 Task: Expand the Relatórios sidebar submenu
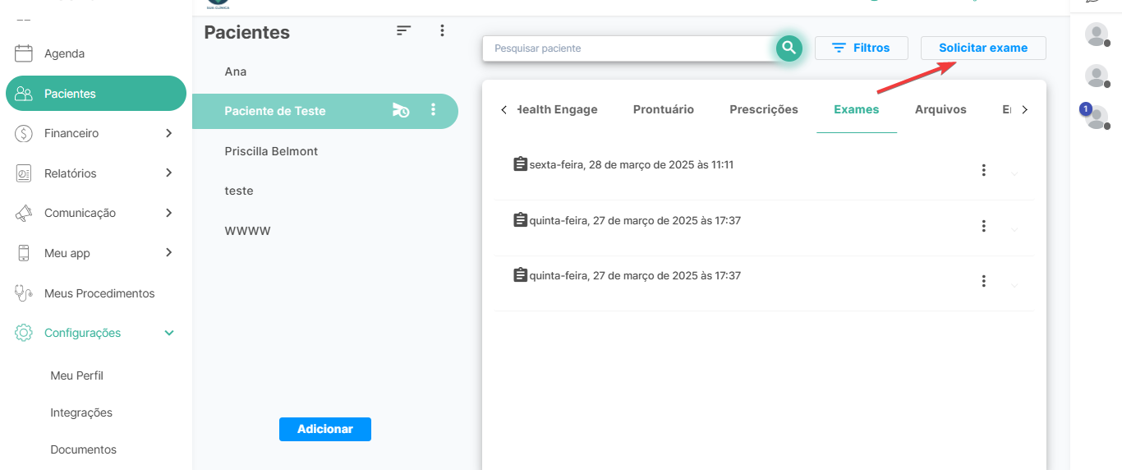168,173
